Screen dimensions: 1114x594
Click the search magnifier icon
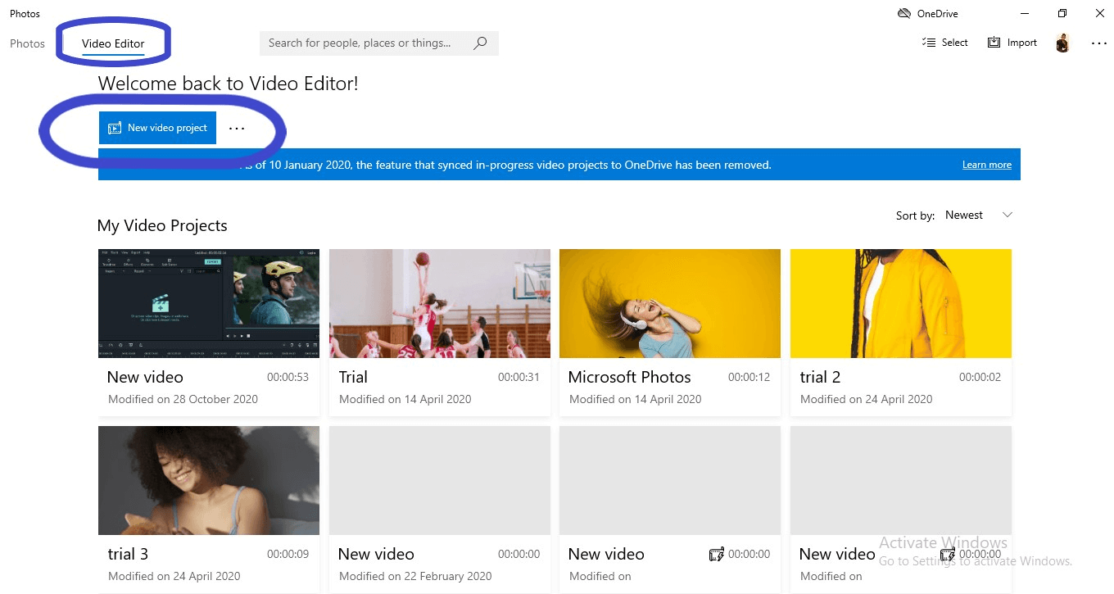point(480,43)
